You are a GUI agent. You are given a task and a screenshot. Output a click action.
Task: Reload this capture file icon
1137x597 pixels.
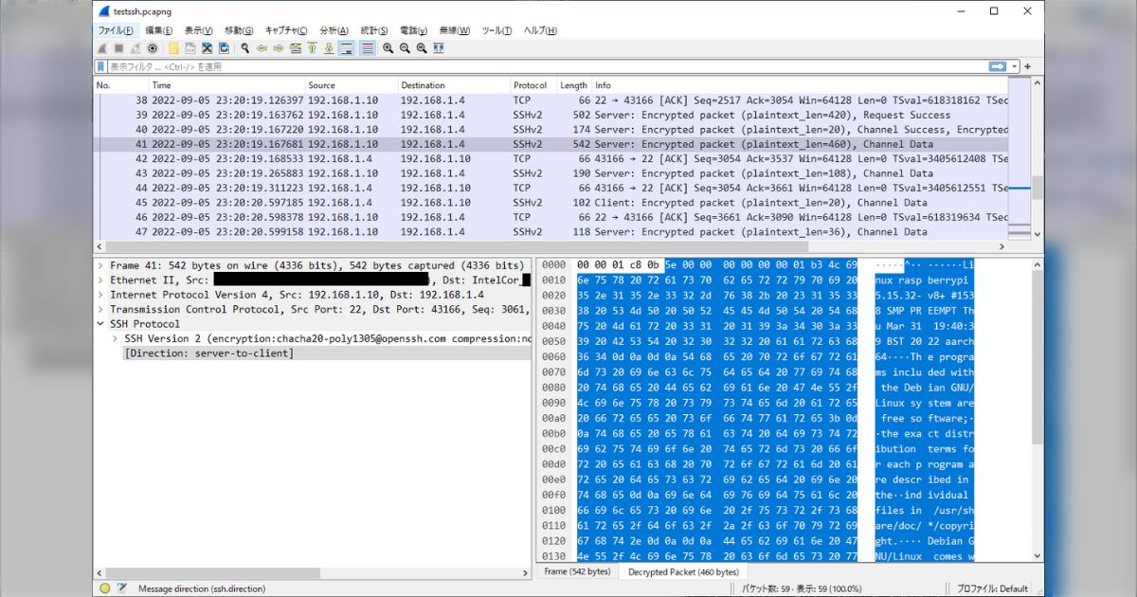(x=224, y=48)
